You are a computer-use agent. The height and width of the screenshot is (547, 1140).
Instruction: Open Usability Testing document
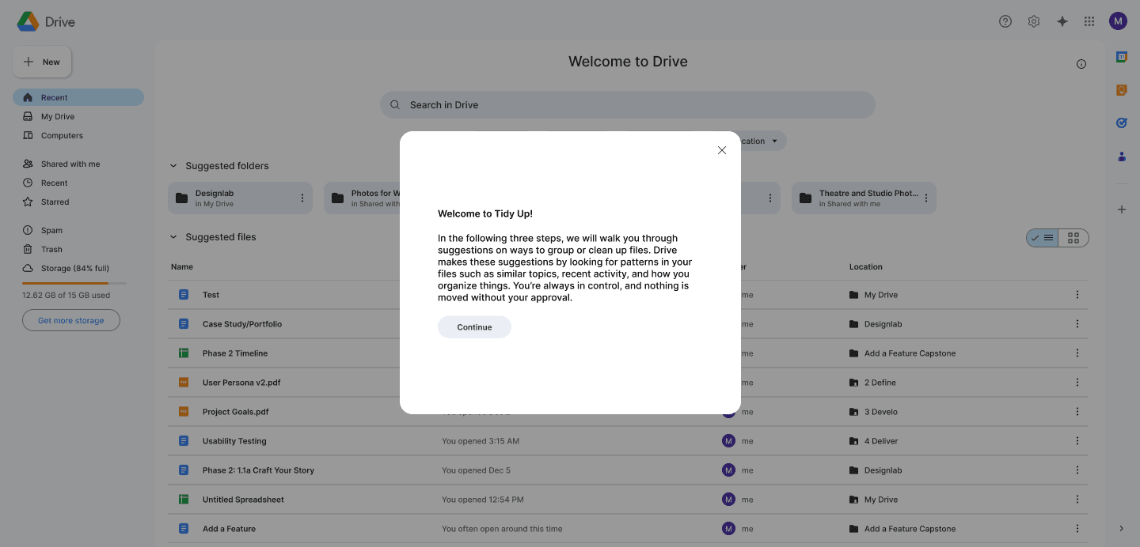click(x=234, y=441)
